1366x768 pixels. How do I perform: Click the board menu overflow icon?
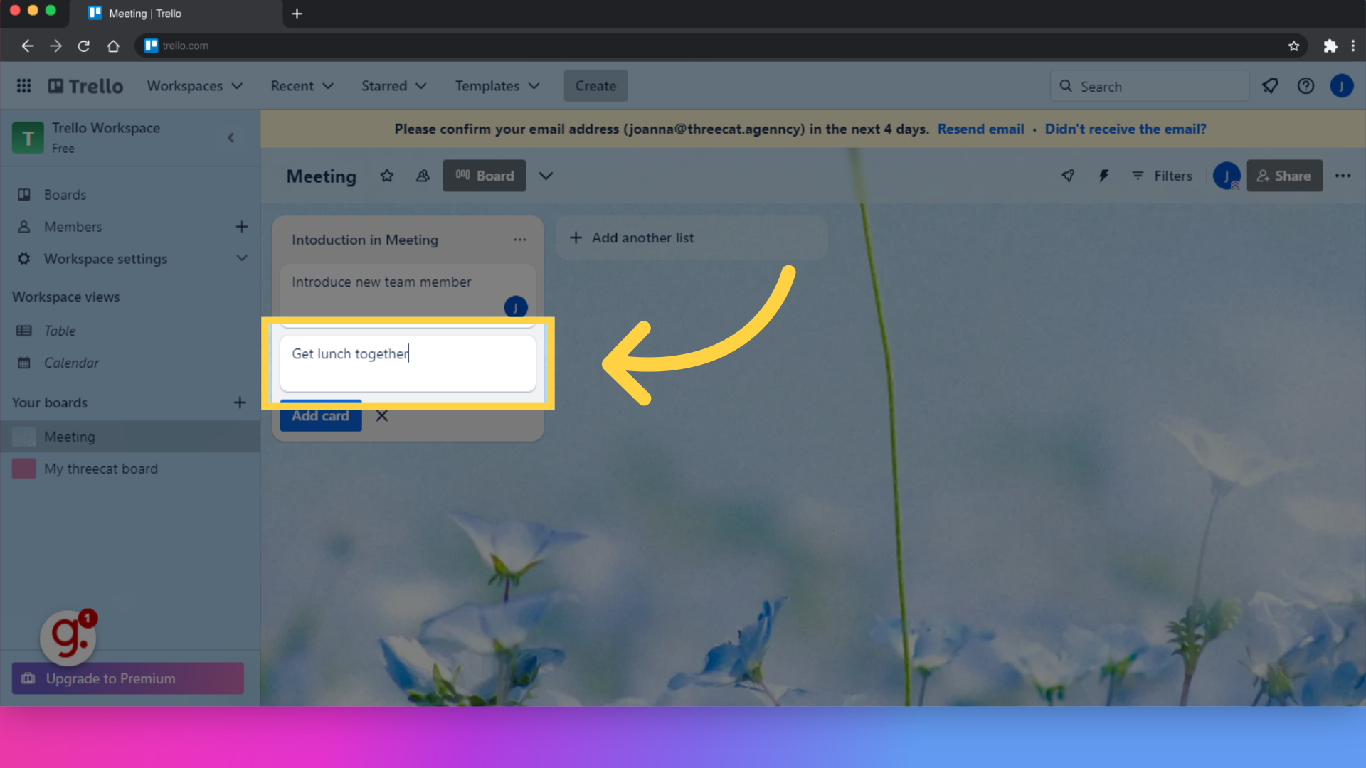pyautogui.click(x=1343, y=176)
